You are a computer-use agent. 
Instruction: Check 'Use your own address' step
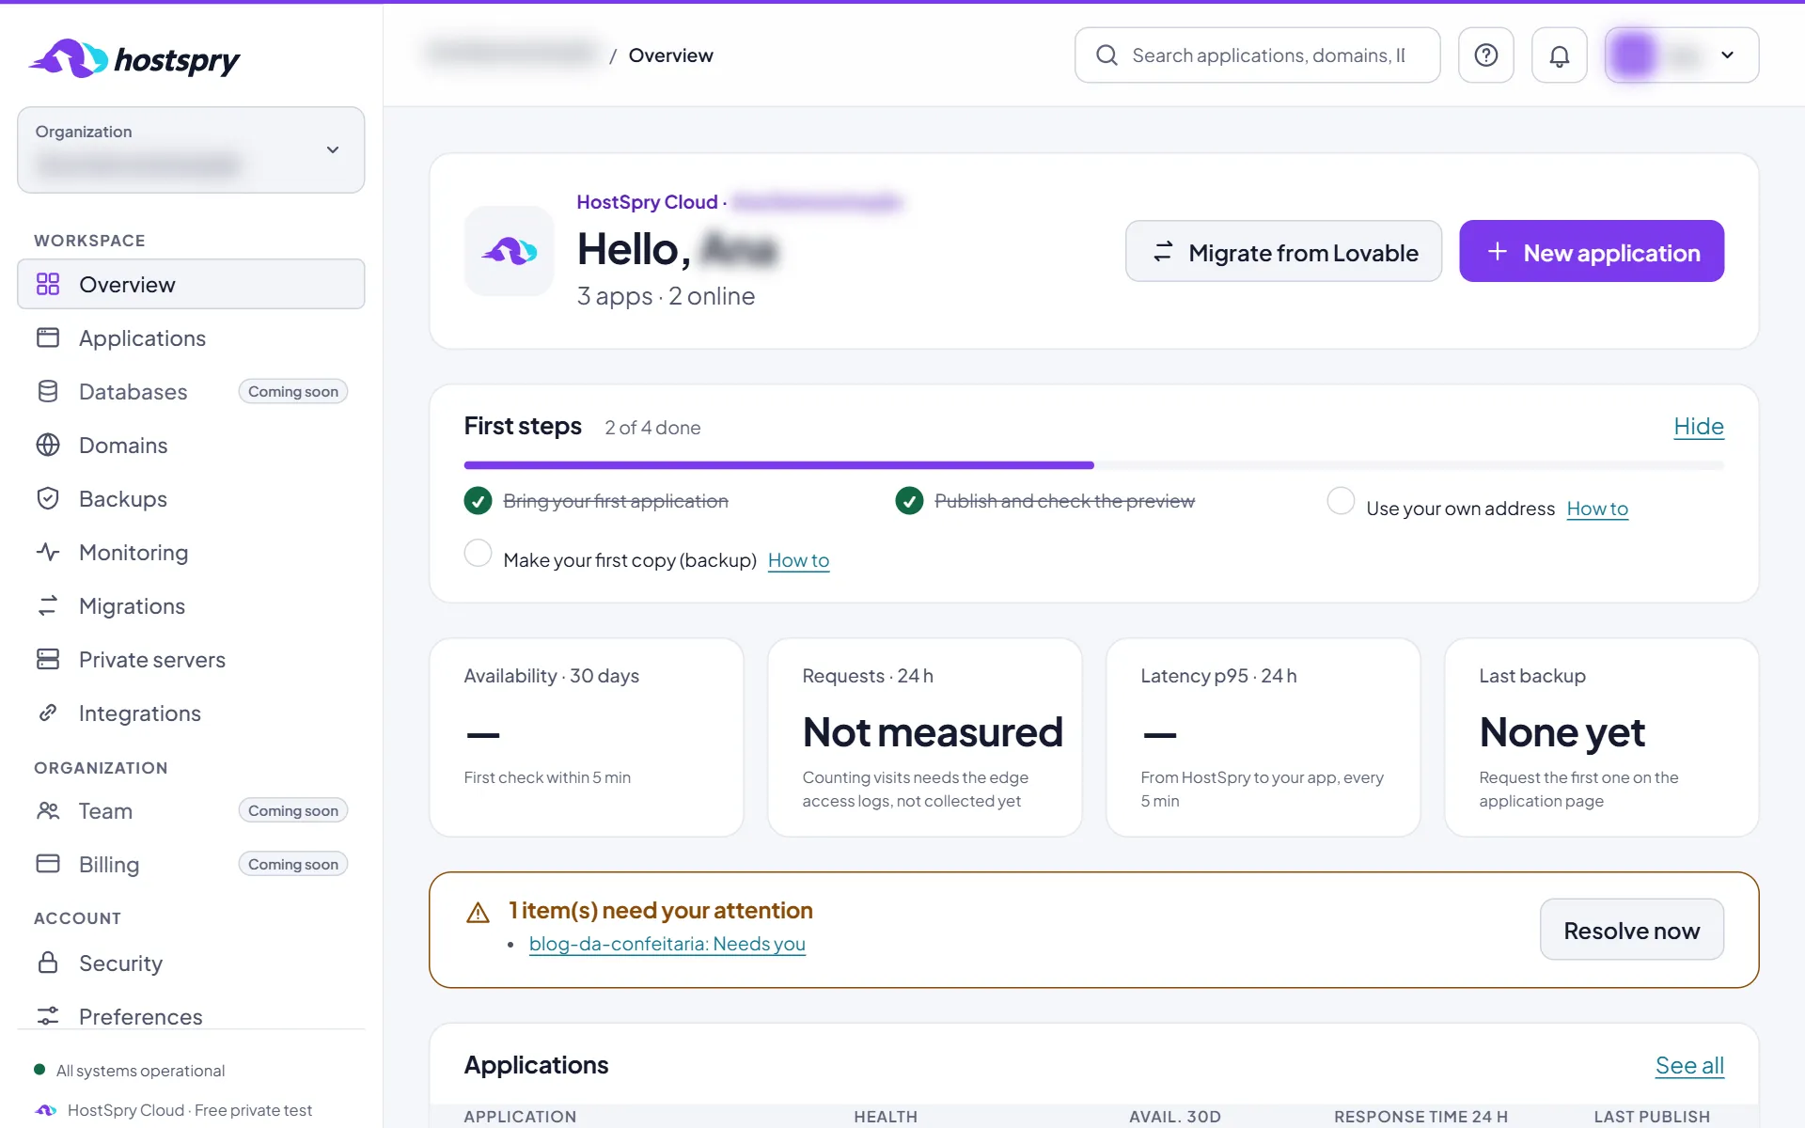[1341, 501]
